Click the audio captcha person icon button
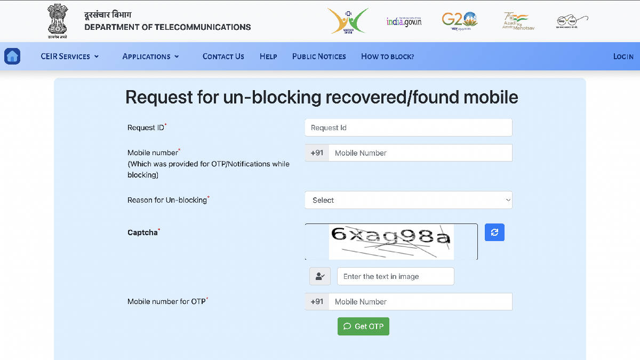 [x=320, y=276]
